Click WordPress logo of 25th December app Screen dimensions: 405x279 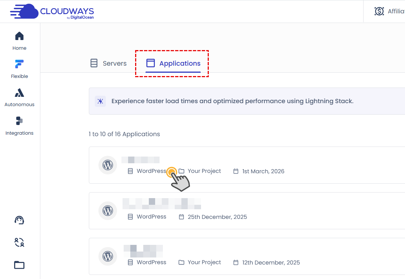click(108, 211)
